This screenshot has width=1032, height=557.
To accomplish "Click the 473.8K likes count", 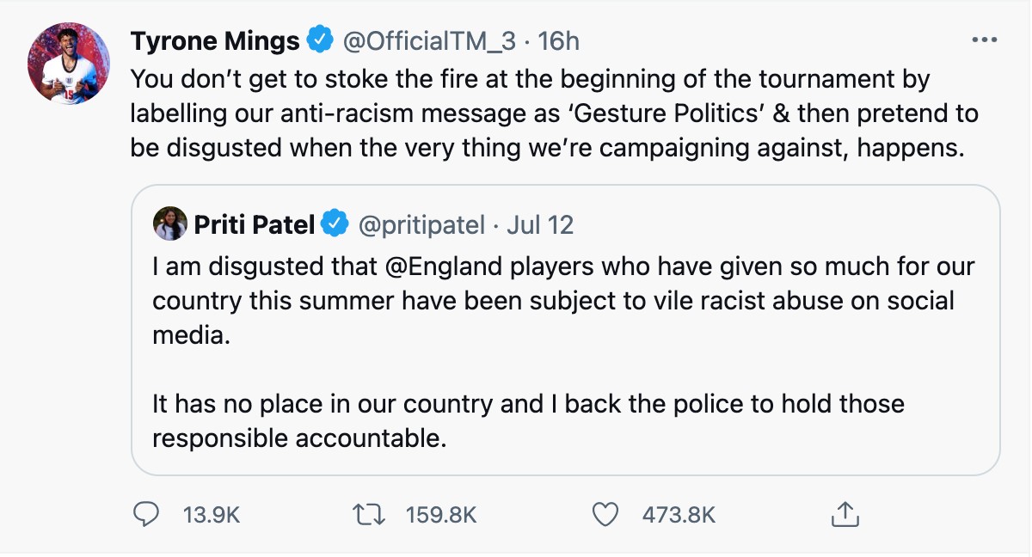I will [679, 515].
